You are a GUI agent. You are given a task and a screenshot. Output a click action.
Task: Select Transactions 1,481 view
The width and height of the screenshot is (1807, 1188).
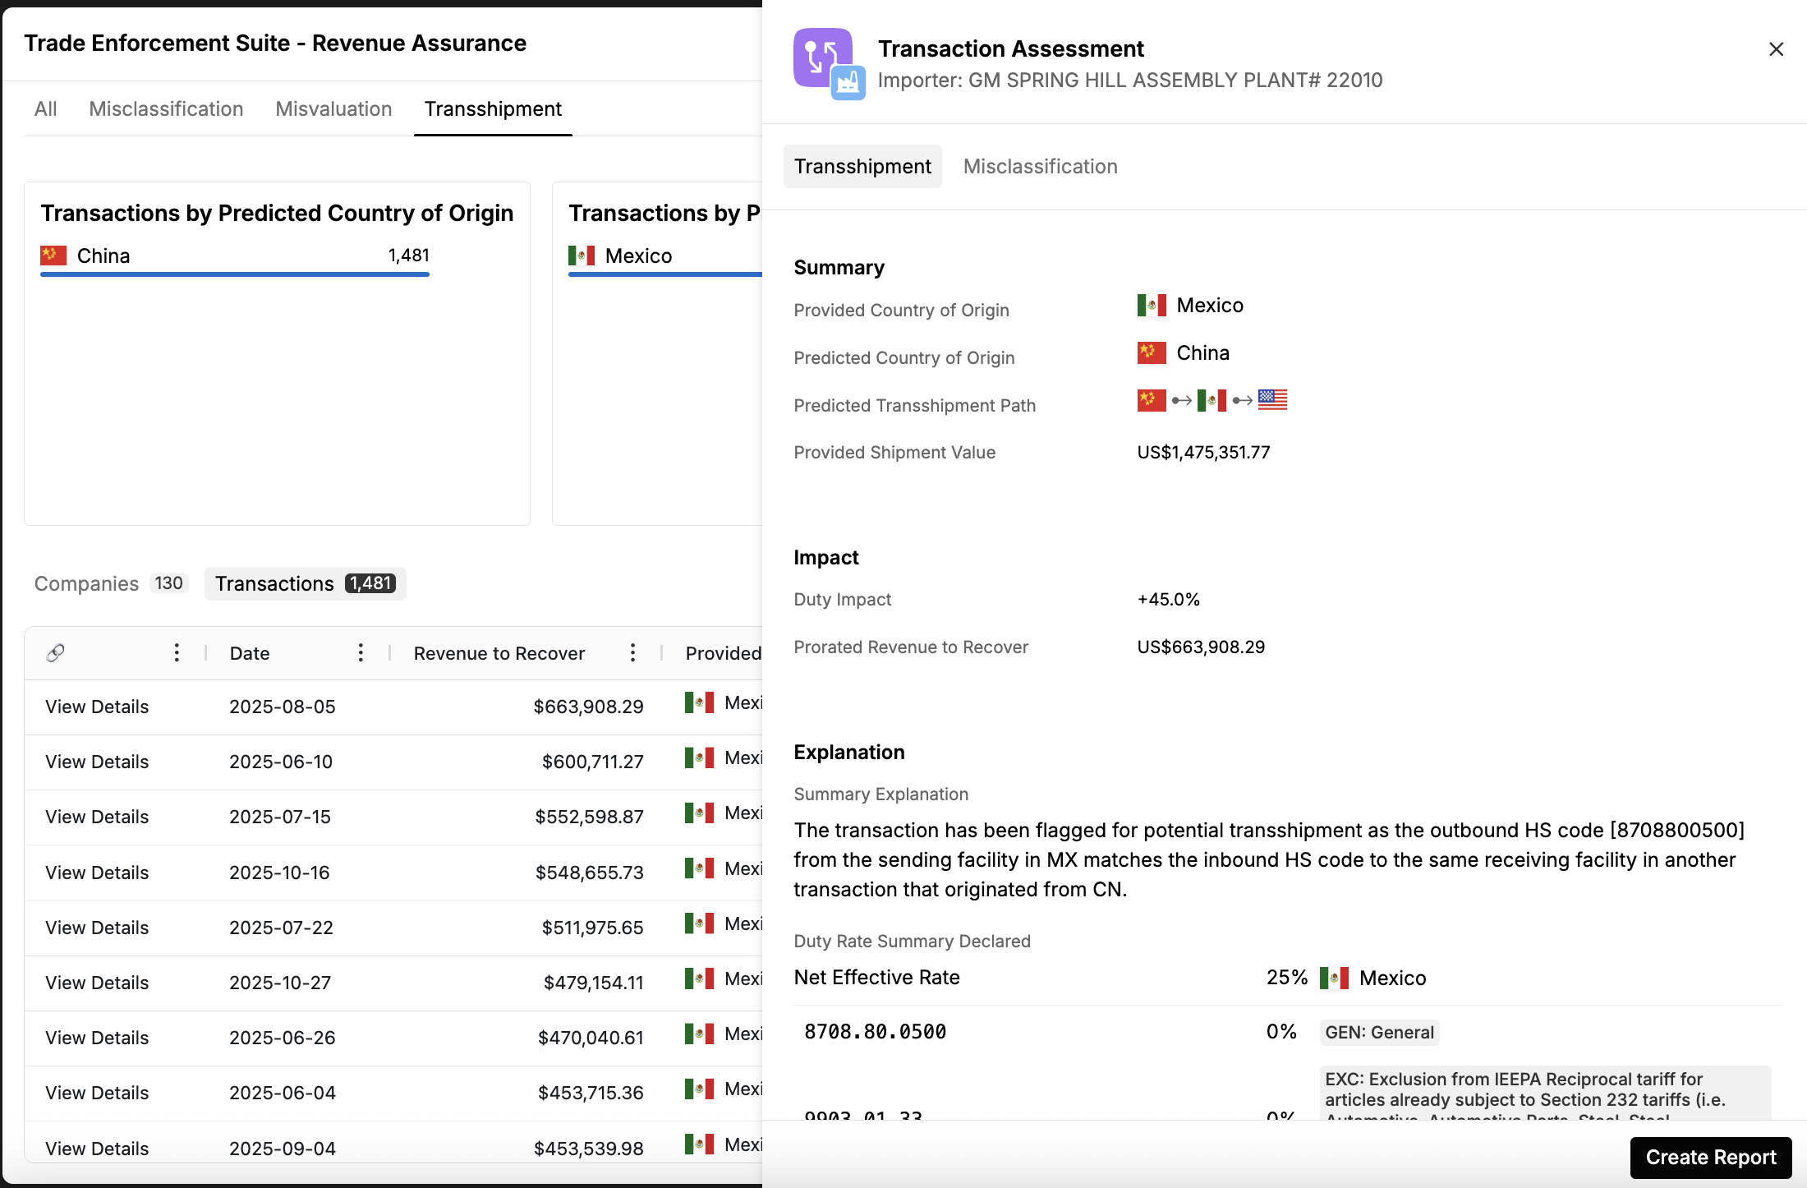[x=306, y=583]
